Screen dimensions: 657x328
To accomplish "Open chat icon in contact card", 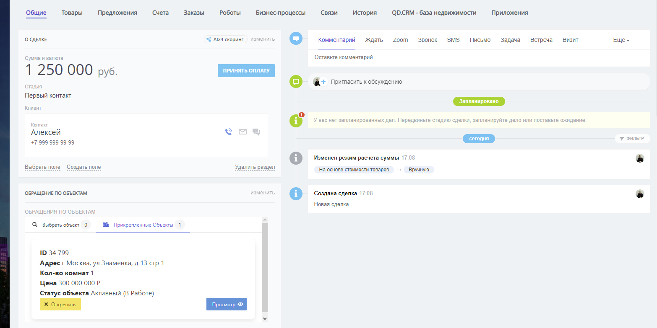I will click(x=256, y=132).
